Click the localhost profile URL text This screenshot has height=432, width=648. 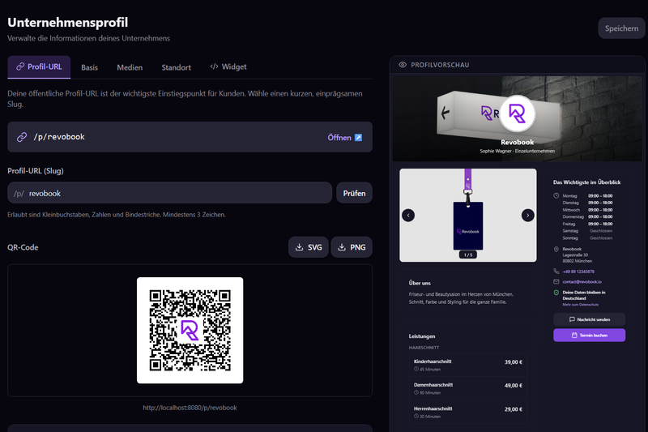(190, 408)
